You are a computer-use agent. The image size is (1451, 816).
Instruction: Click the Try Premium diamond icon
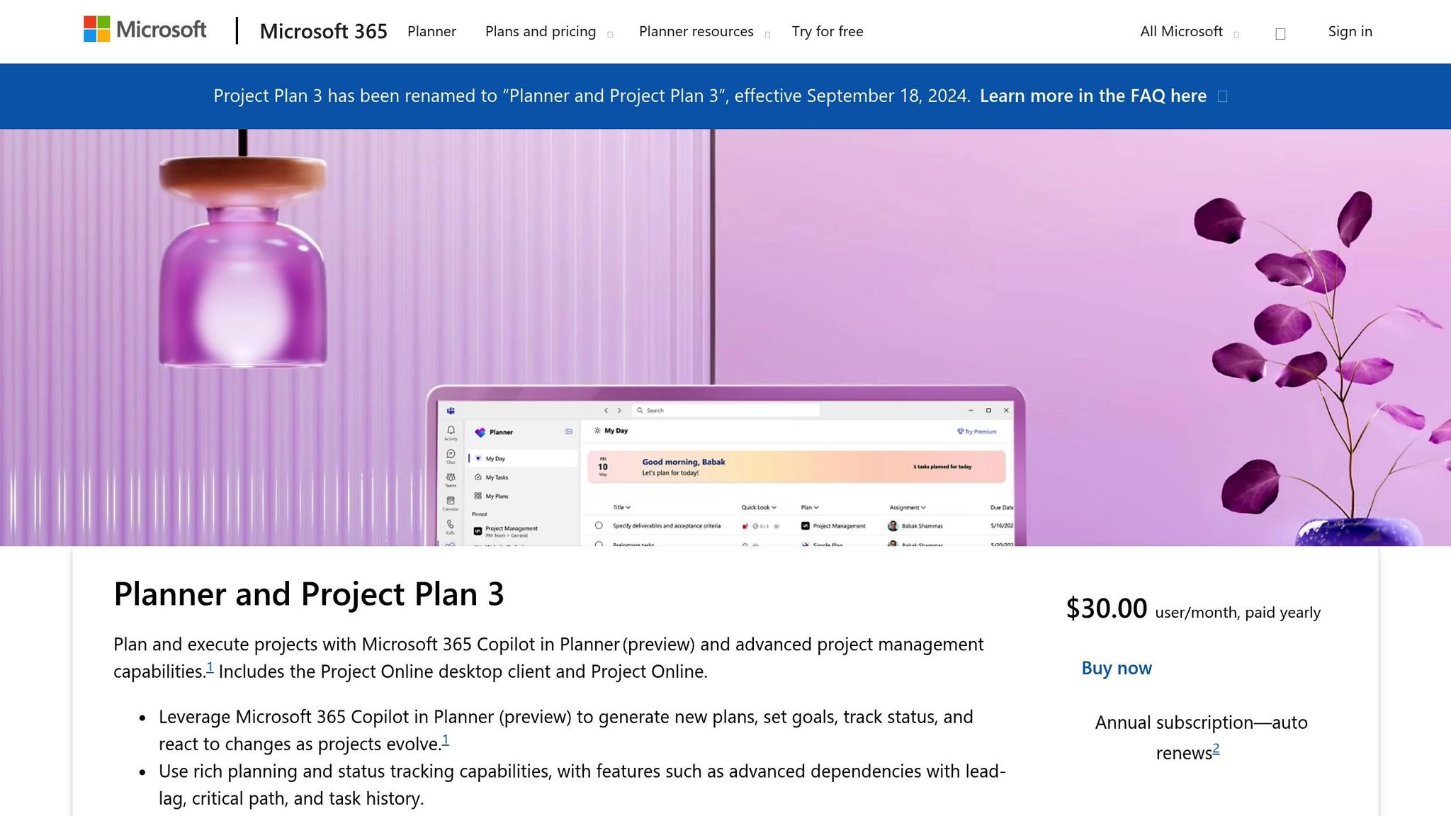pos(960,431)
